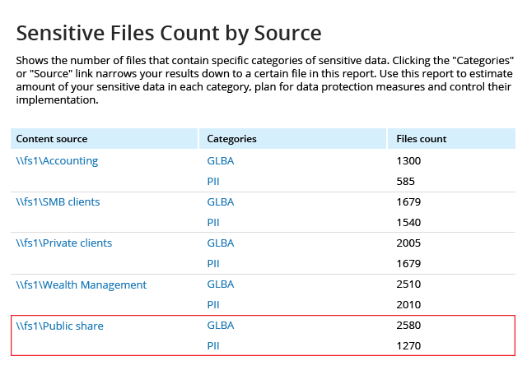Image resolution: width=527 pixels, height=370 pixels.
Task: Select PII category for Private clients
Action: pos(213,264)
